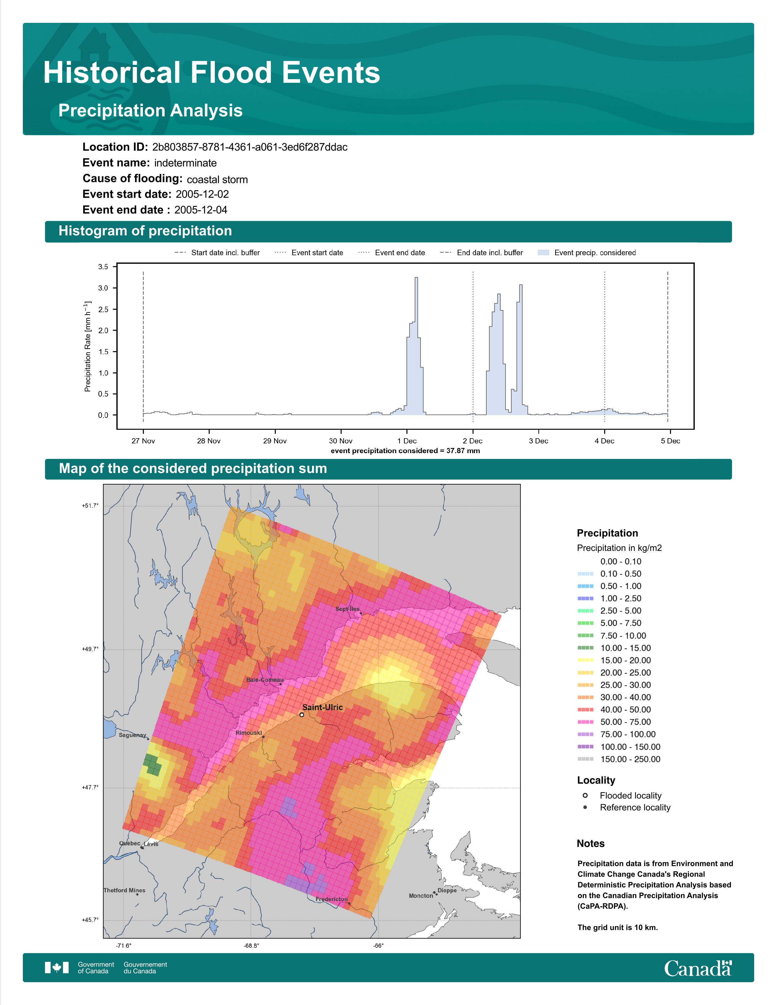Click the Notes heading
777x1005 pixels.
591,844
